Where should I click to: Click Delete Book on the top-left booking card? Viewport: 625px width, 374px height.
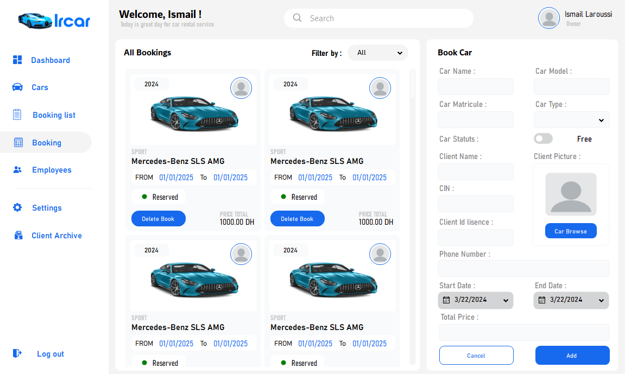tap(158, 219)
